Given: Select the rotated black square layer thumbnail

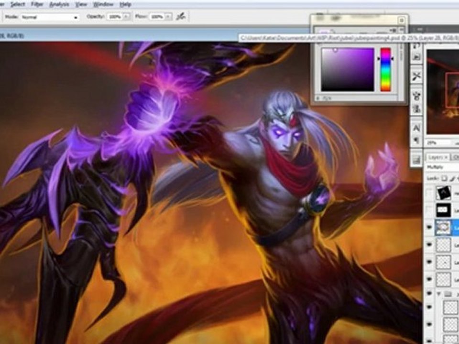Looking at the screenshot, I should (443, 193).
